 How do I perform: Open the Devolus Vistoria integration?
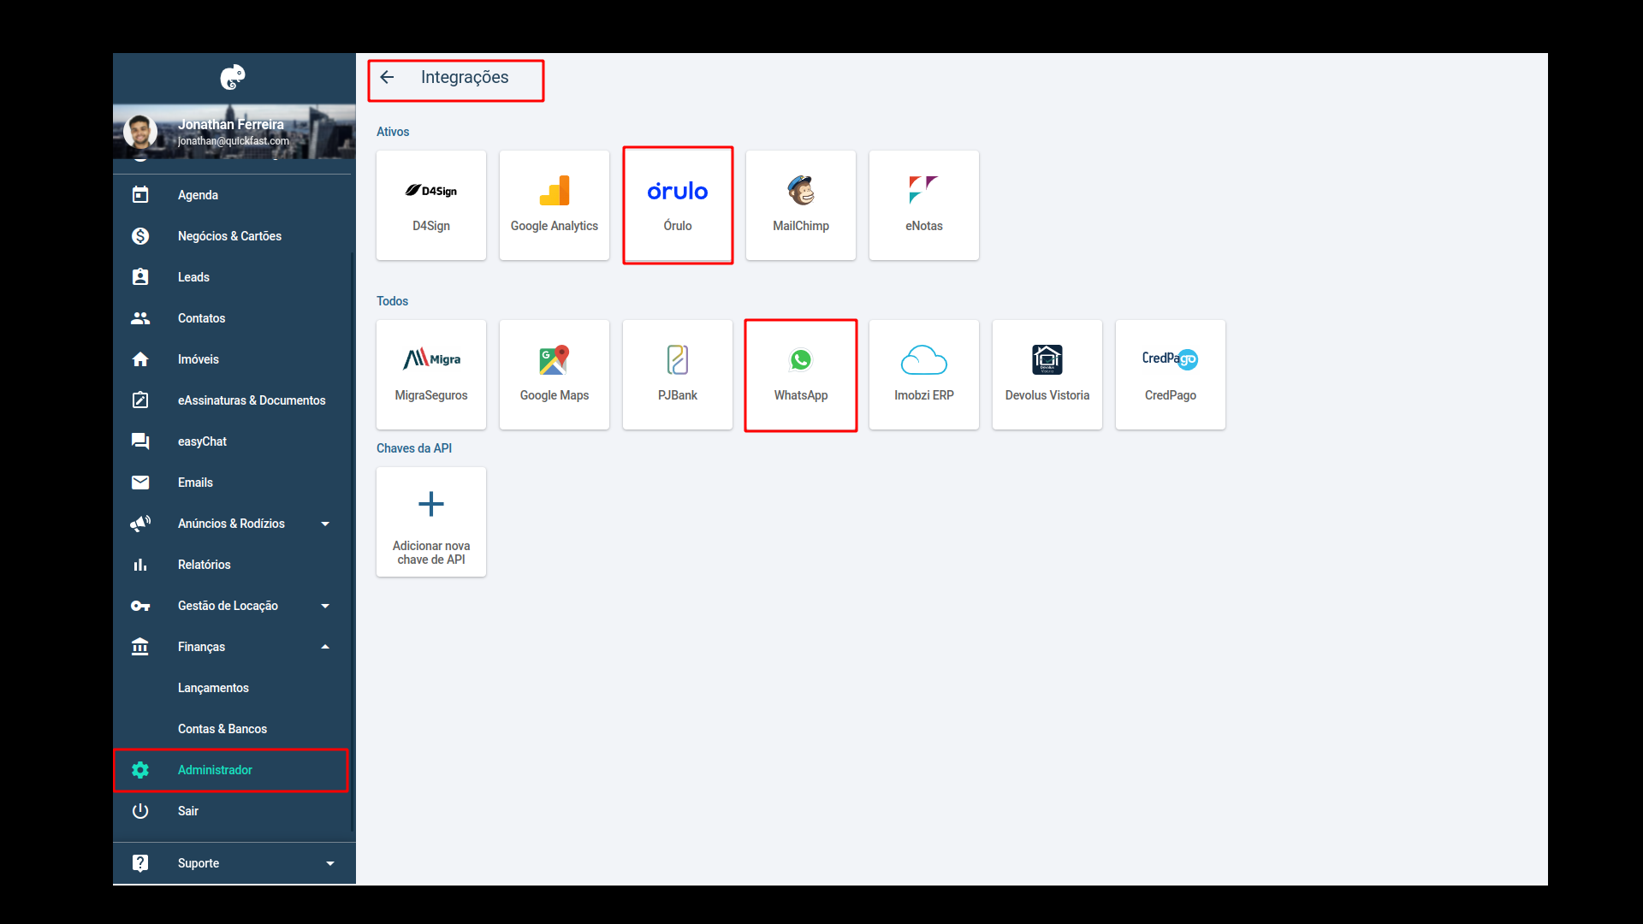pos(1047,375)
